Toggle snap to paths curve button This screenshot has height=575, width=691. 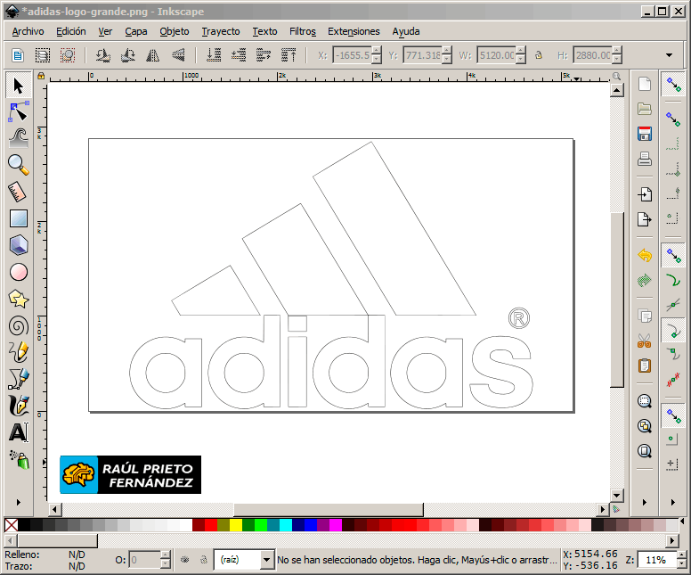[674, 282]
